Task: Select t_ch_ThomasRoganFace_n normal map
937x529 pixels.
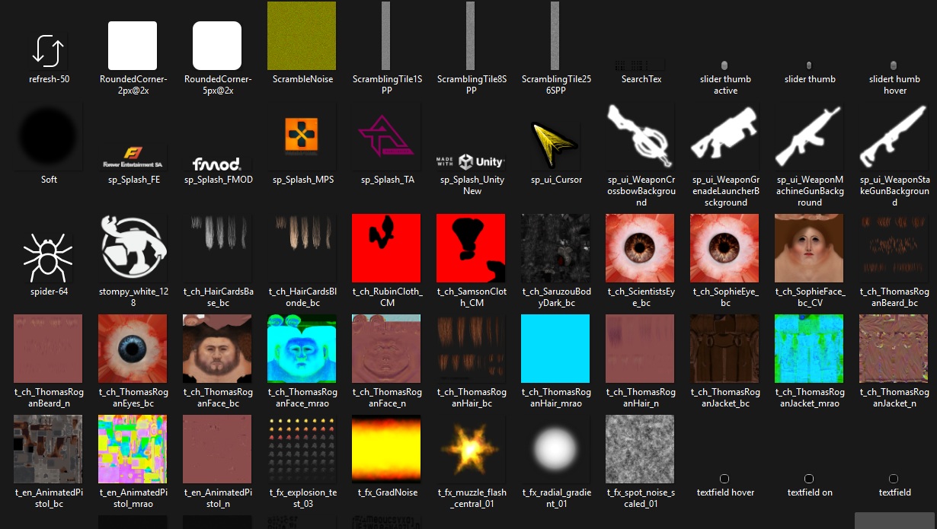Action: [x=386, y=349]
